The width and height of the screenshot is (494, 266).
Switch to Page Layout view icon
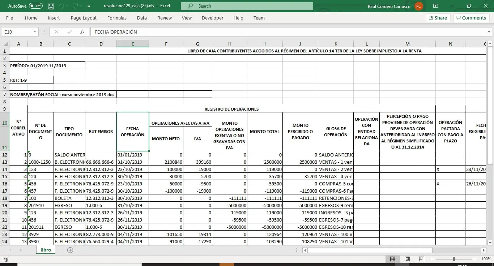[407, 259]
